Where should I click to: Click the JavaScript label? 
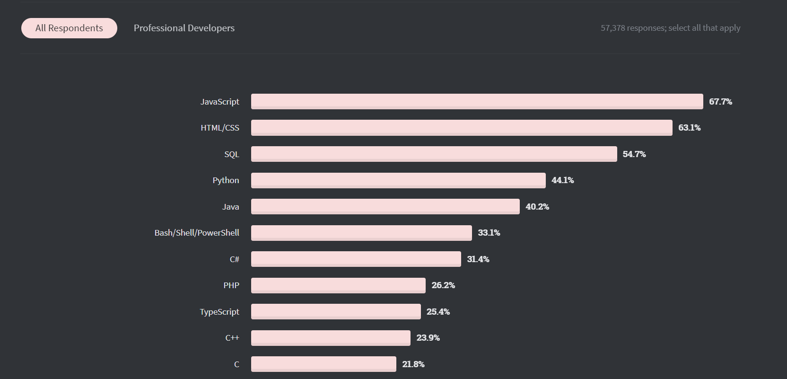pos(220,101)
